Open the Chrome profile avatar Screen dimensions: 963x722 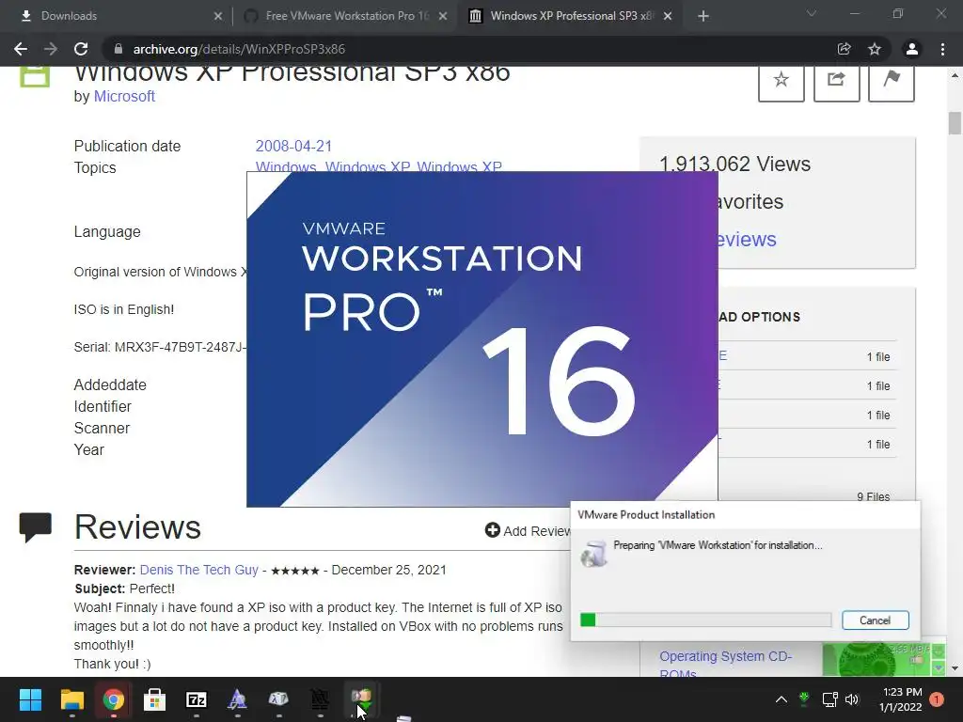click(x=912, y=49)
